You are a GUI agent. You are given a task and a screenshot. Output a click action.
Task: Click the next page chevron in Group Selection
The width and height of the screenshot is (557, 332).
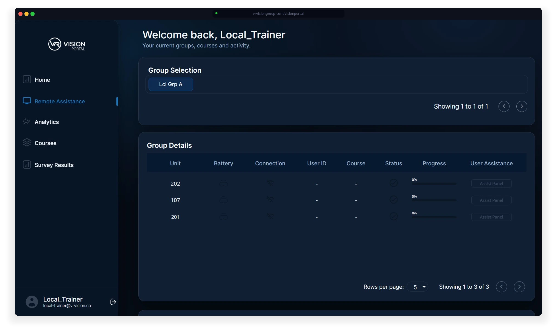pos(522,106)
